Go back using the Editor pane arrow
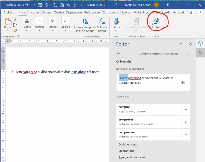Screen dimensions: 205x162 [119, 54]
